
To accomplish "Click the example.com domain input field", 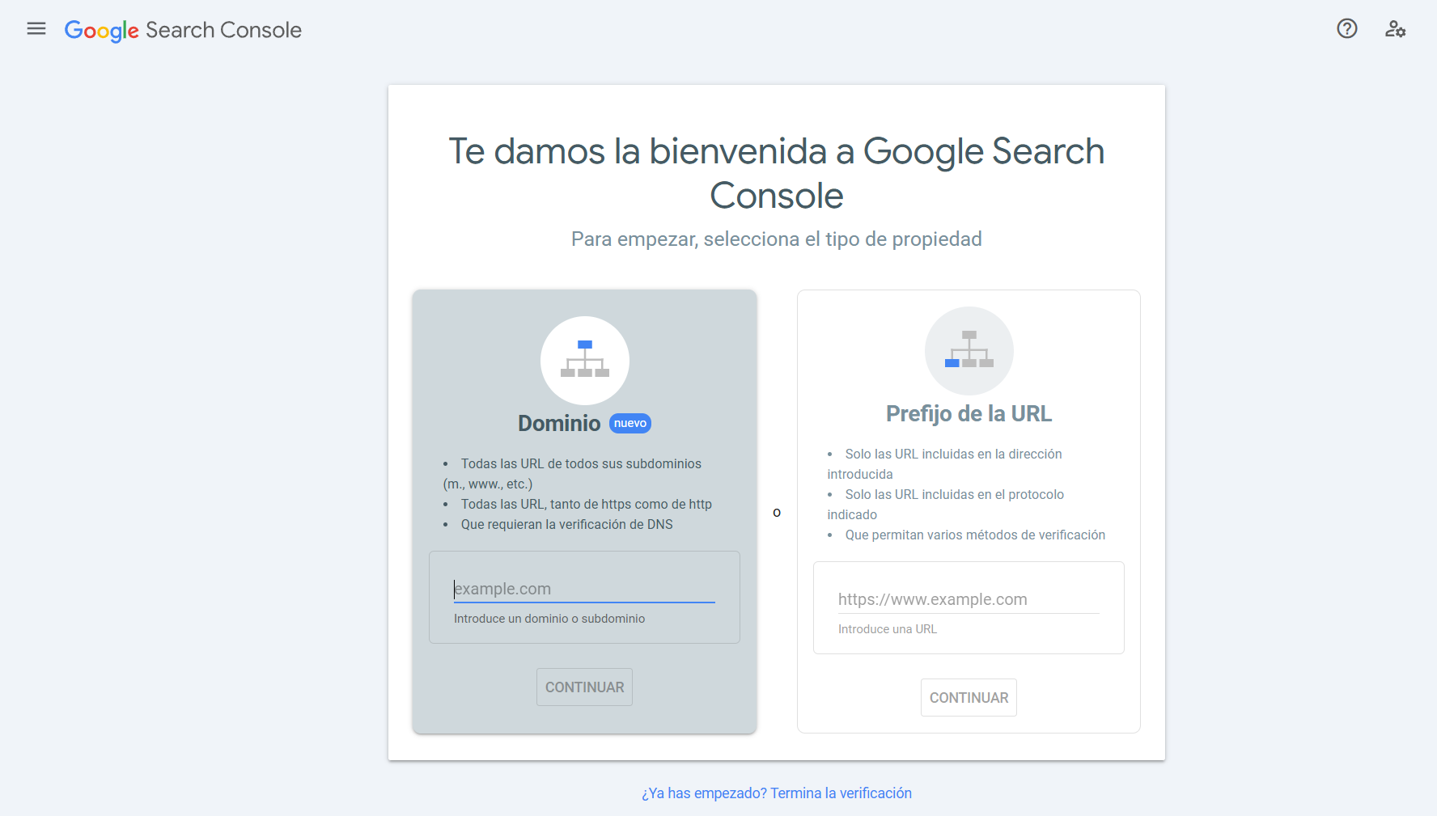I will click(x=584, y=589).
